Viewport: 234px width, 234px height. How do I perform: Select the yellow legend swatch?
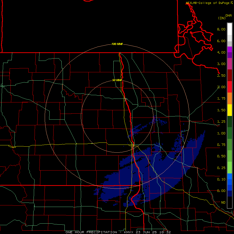pos(230,110)
